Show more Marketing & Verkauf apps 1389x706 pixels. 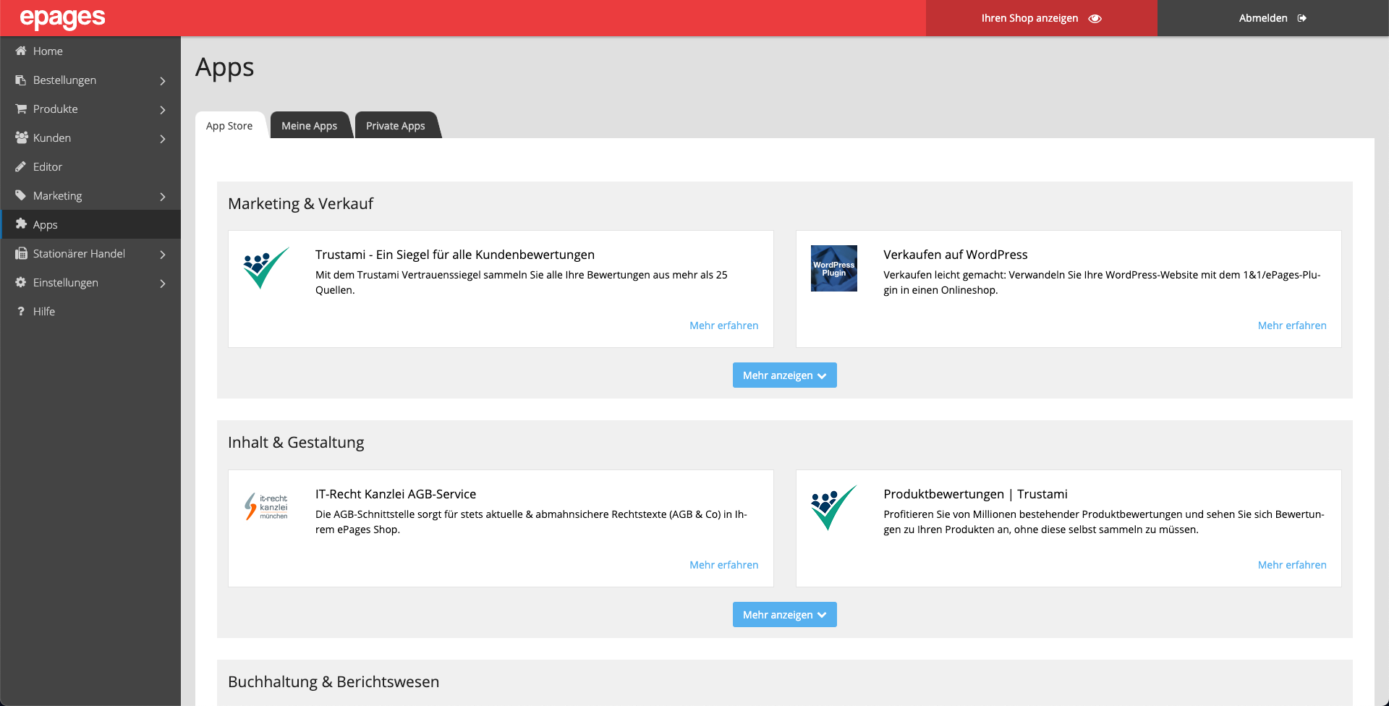coord(784,375)
